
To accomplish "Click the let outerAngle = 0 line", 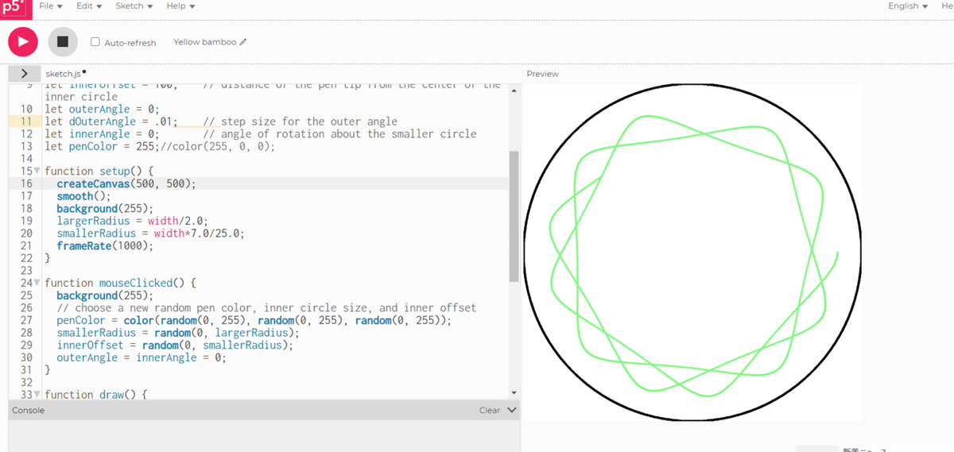I will pyautogui.click(x=102, y=109).
